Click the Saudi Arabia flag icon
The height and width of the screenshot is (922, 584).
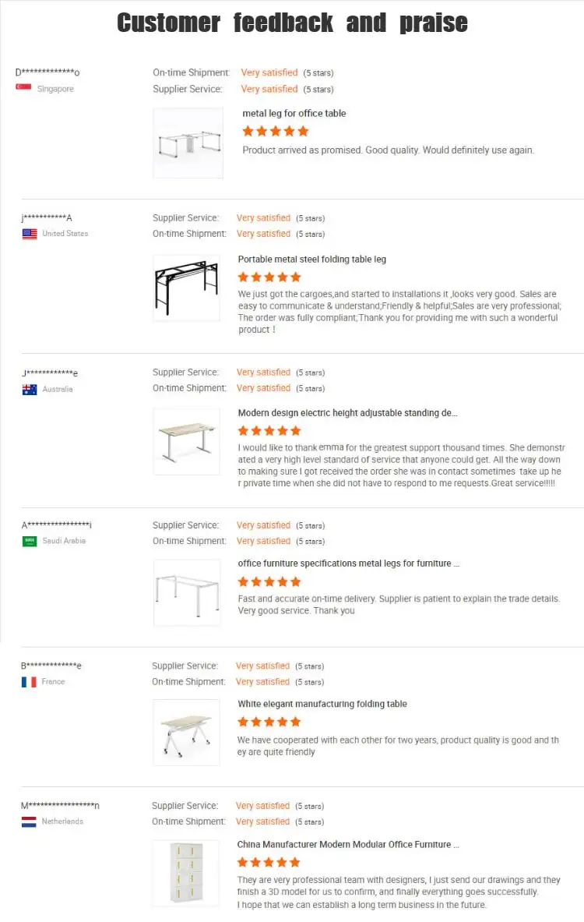pos(30,541)
